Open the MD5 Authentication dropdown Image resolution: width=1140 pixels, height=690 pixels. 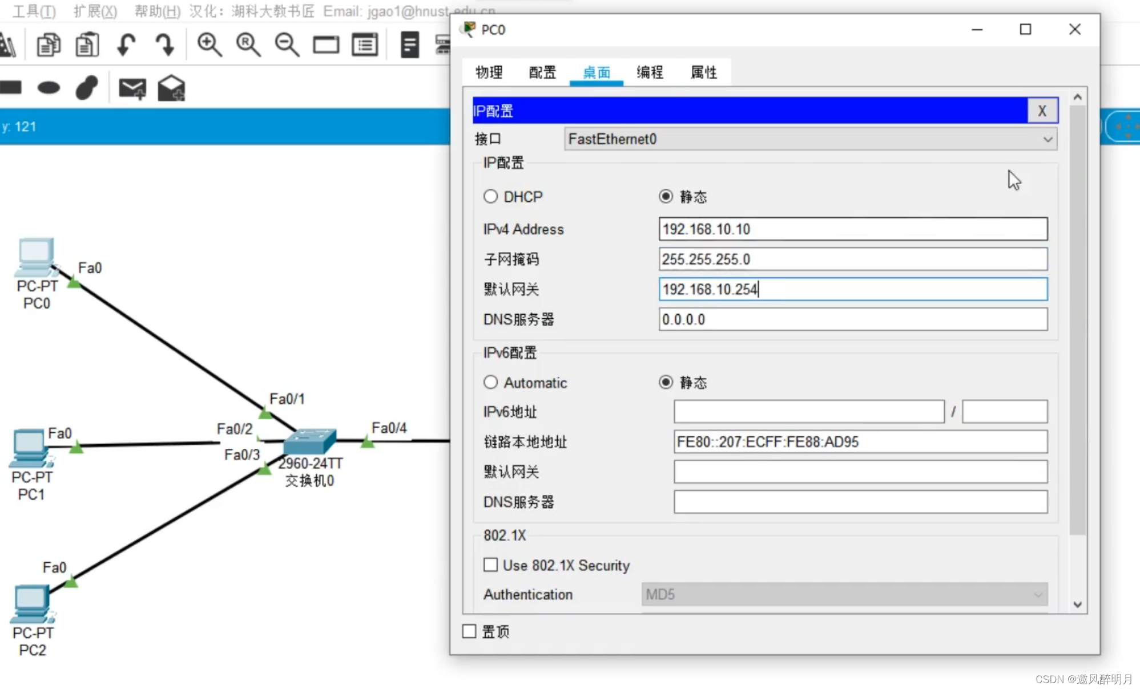844,595
